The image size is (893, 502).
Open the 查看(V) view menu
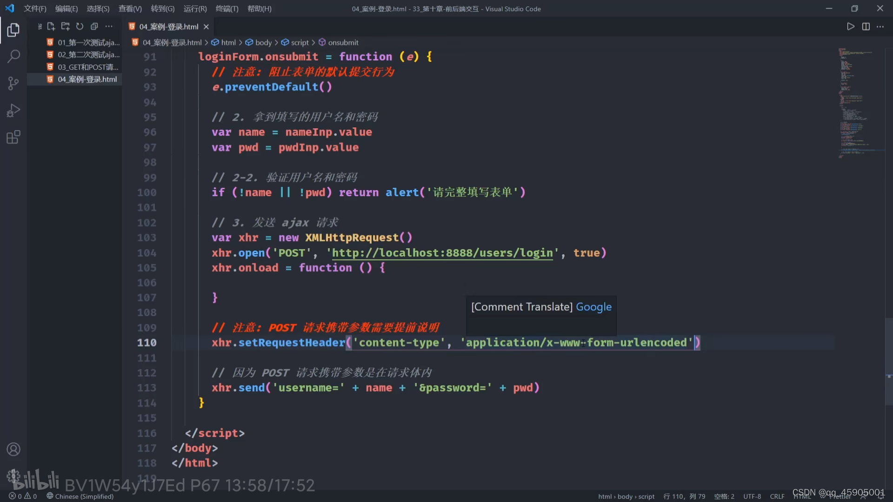click(x=130, y=8)
